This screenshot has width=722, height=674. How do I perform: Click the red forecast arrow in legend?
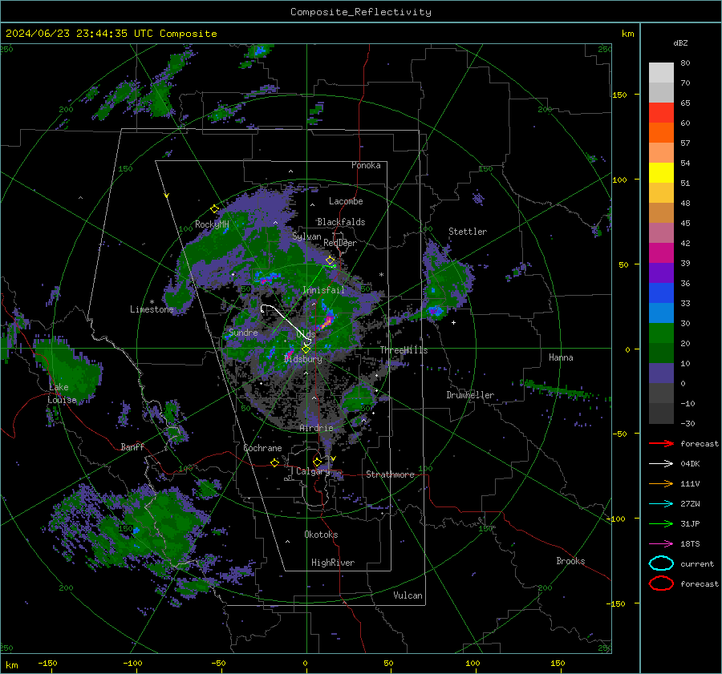[x=661, y=443]
